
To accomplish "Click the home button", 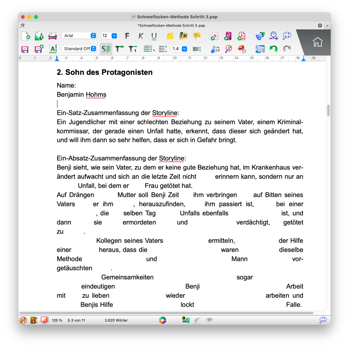I will click(x=317, y=42).
